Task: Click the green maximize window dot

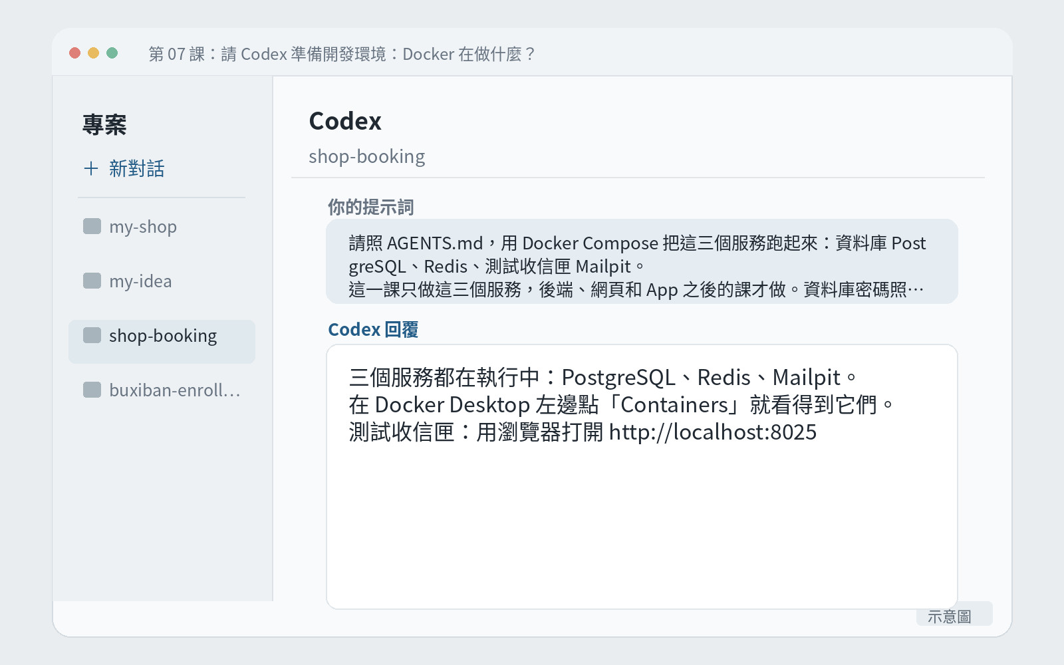Action: click(112, 53)
